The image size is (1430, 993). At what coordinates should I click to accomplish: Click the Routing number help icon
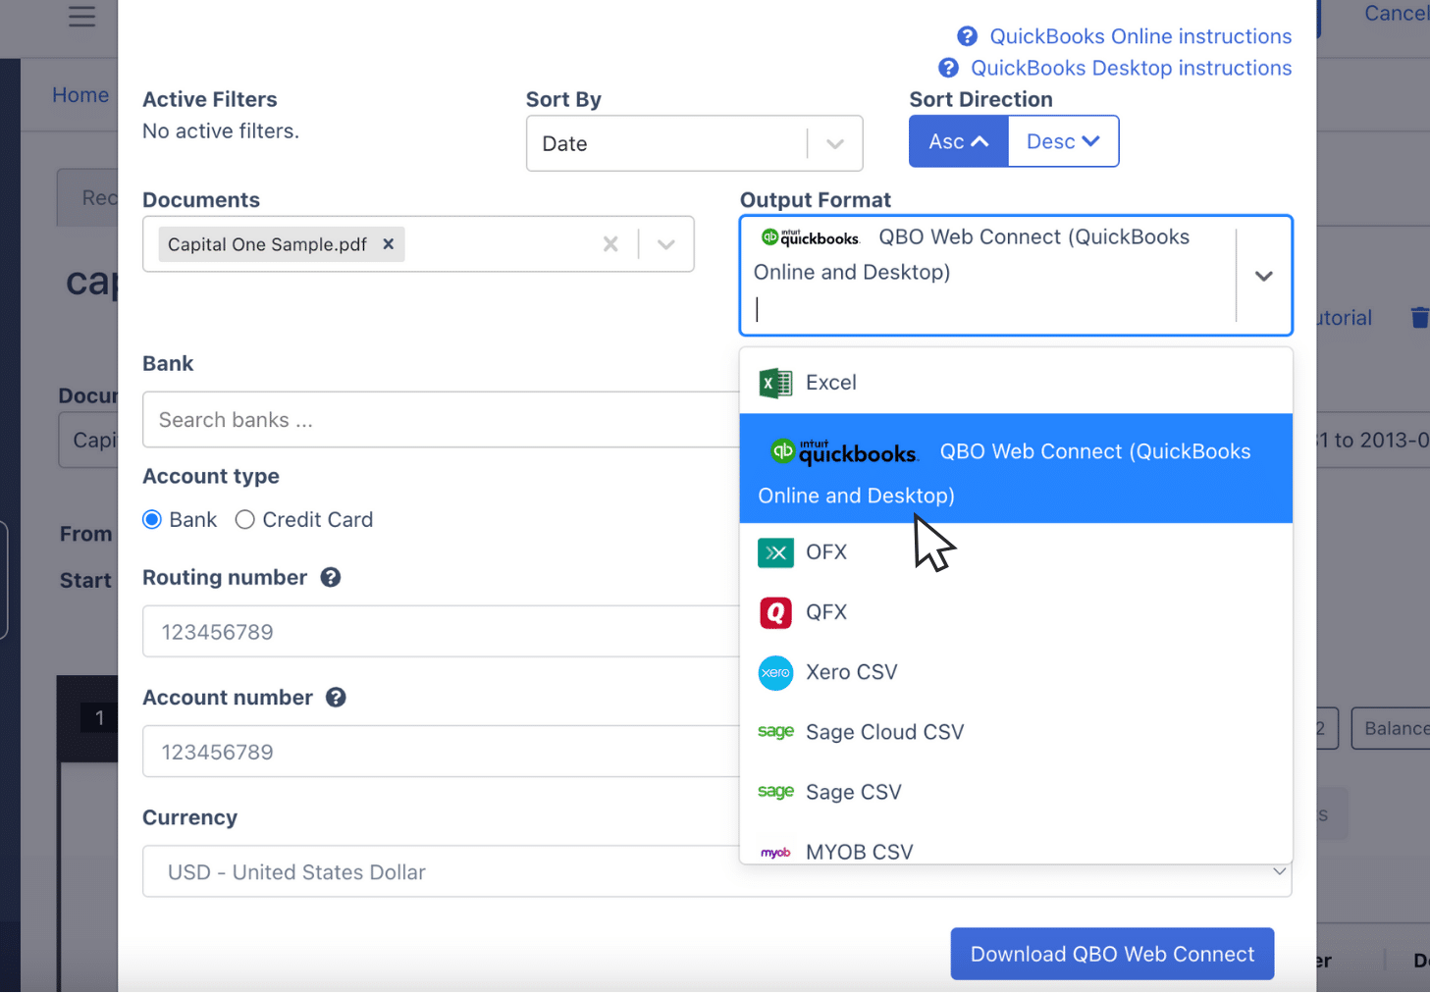coord(330,578)
